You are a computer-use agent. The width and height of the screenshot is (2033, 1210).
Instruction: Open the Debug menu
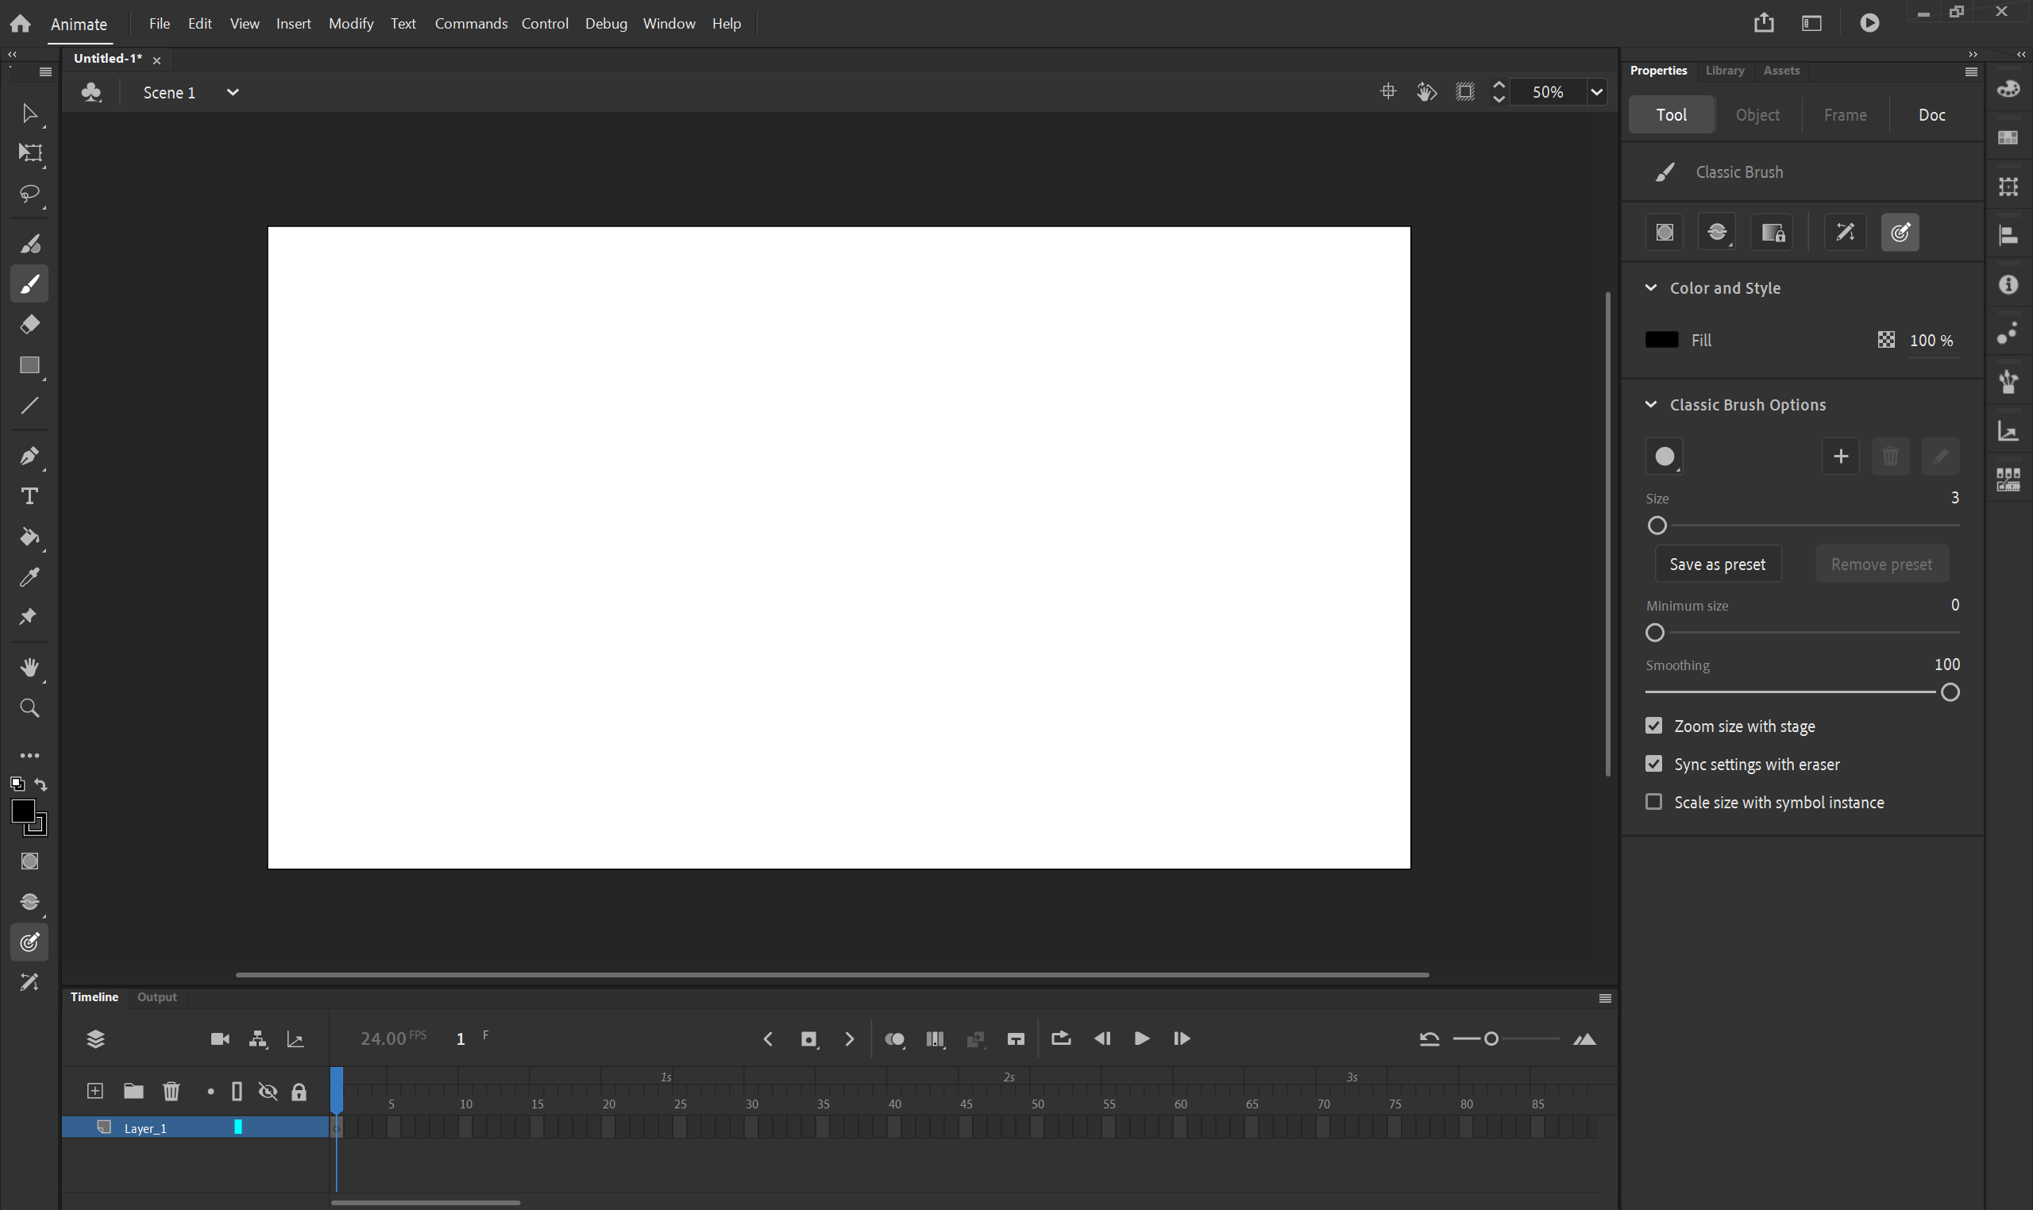click(x=607, y=23)
